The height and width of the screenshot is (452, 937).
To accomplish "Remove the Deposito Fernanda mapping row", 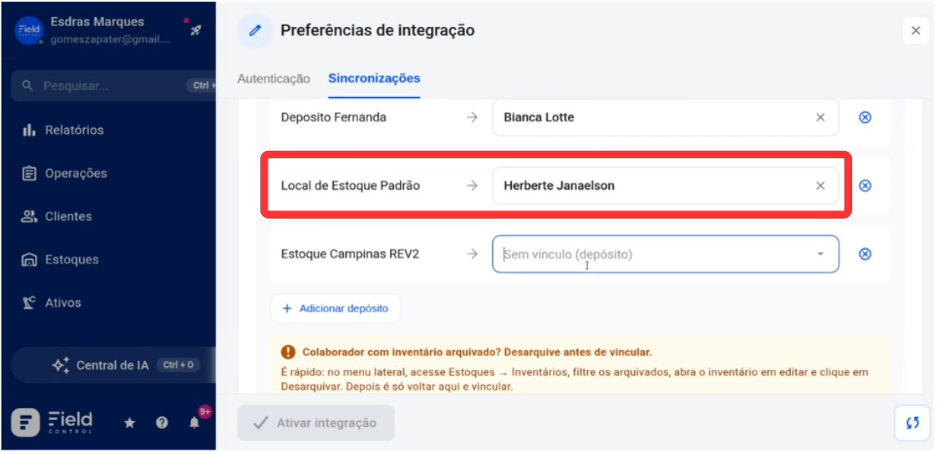I will (864, 117).
